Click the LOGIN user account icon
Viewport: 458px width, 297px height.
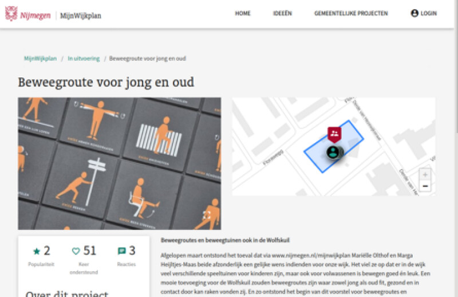414,13
